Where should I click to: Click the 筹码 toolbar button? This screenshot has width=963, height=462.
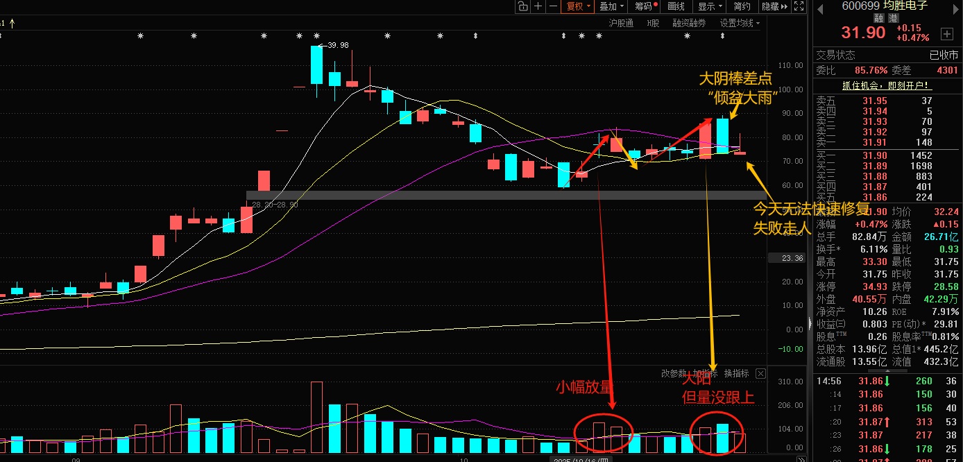click(645, 6)
